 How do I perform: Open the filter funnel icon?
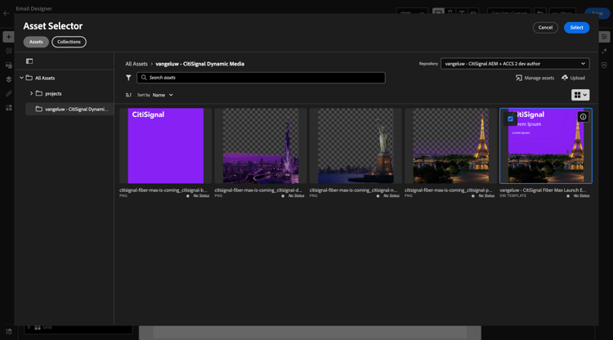(x=128, y=78)
